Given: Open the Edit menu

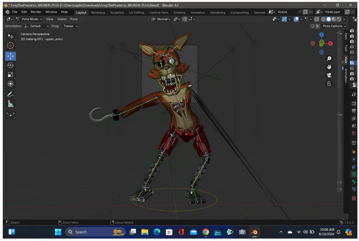Looking at the screenshot, I should (x=24, y=12).
